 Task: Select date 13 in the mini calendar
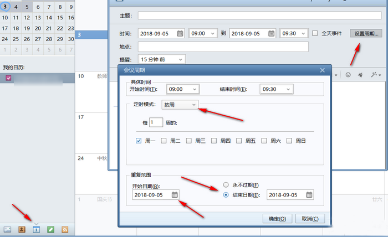point(37,18)
